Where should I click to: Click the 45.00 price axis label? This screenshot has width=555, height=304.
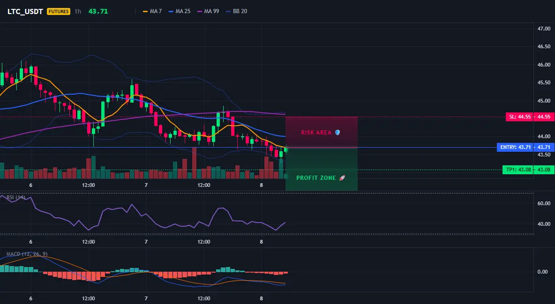[544, 101]
